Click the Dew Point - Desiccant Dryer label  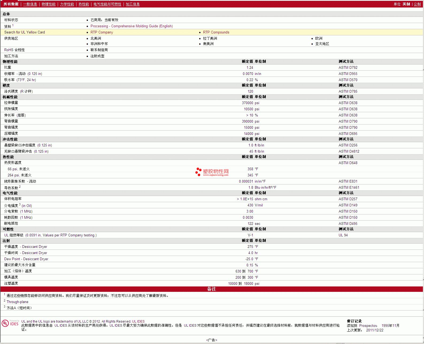tap(26, 259)
